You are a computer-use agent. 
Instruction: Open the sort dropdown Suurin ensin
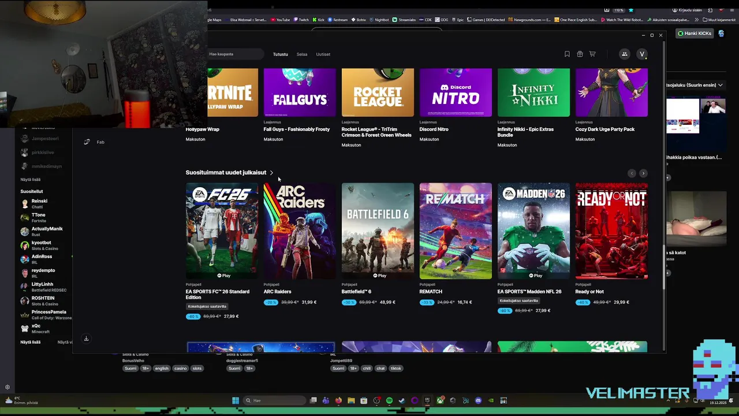(x=695, y=85)
